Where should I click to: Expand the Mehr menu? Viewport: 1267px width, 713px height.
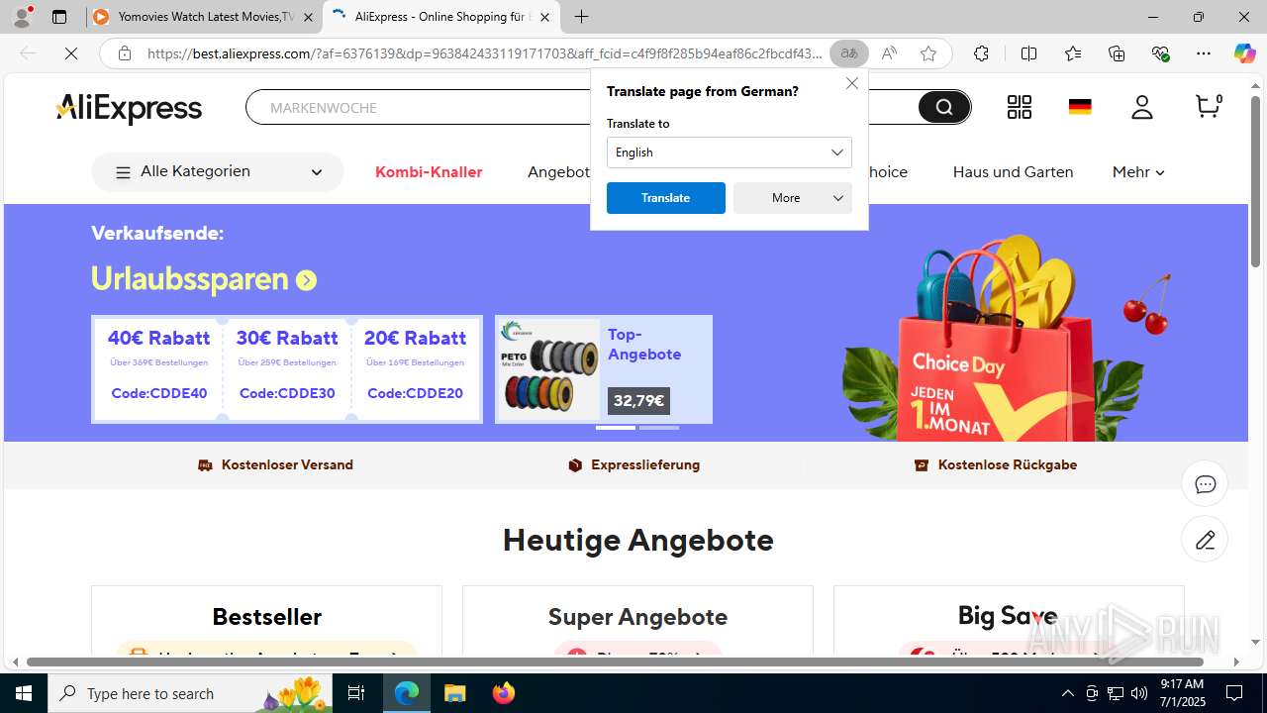[x=1138, y=172]
